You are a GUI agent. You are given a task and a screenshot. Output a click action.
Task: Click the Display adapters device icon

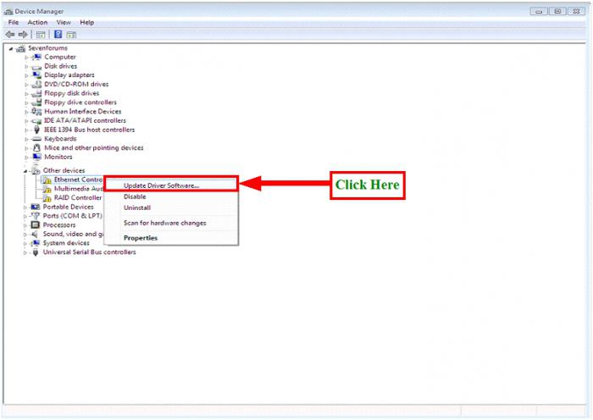pyautogui.click(x=36, y=75)
